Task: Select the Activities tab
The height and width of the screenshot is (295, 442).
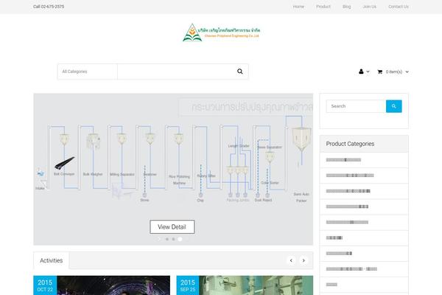Action: (x=52, y=260)
